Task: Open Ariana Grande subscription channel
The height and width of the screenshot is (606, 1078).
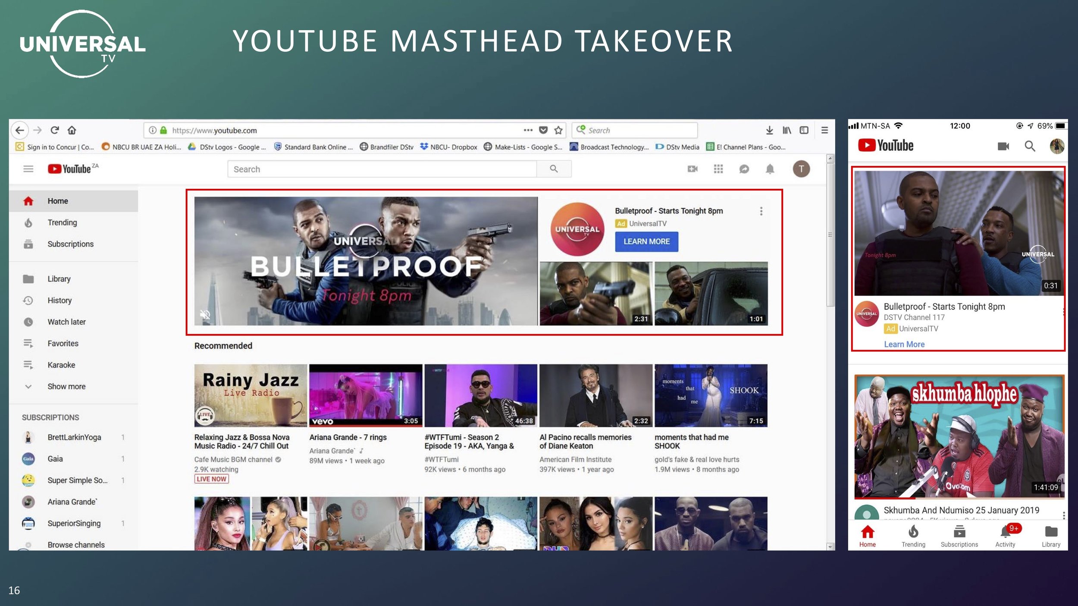Action: pos(73,502)
